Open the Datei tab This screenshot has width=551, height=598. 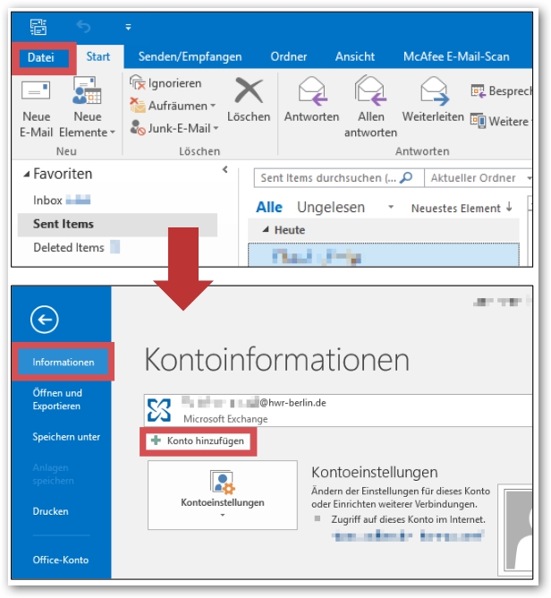(41, 57)
